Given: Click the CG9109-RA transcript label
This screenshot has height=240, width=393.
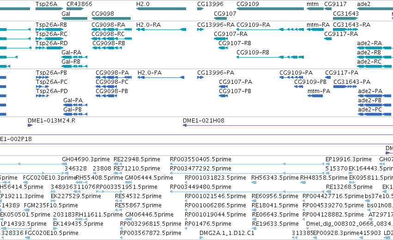Looking at the screenshot, I should point(254,25).
